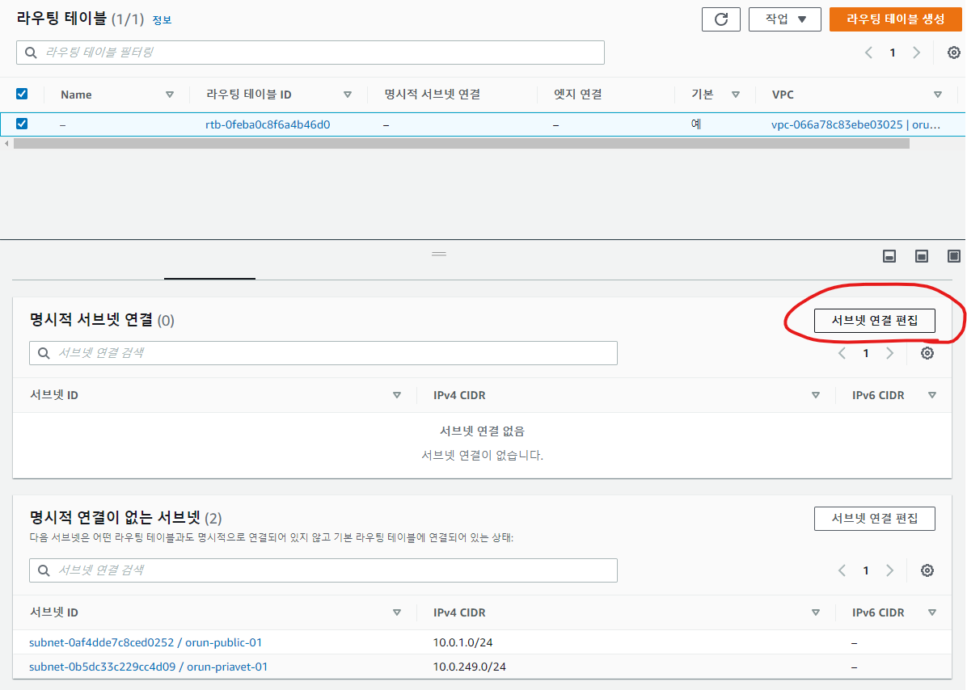Click the 10.0.249.0/24 CIDR cell
Image resolution: width=967 pixels, height=690 pixels.
click(x=469, y=667)
